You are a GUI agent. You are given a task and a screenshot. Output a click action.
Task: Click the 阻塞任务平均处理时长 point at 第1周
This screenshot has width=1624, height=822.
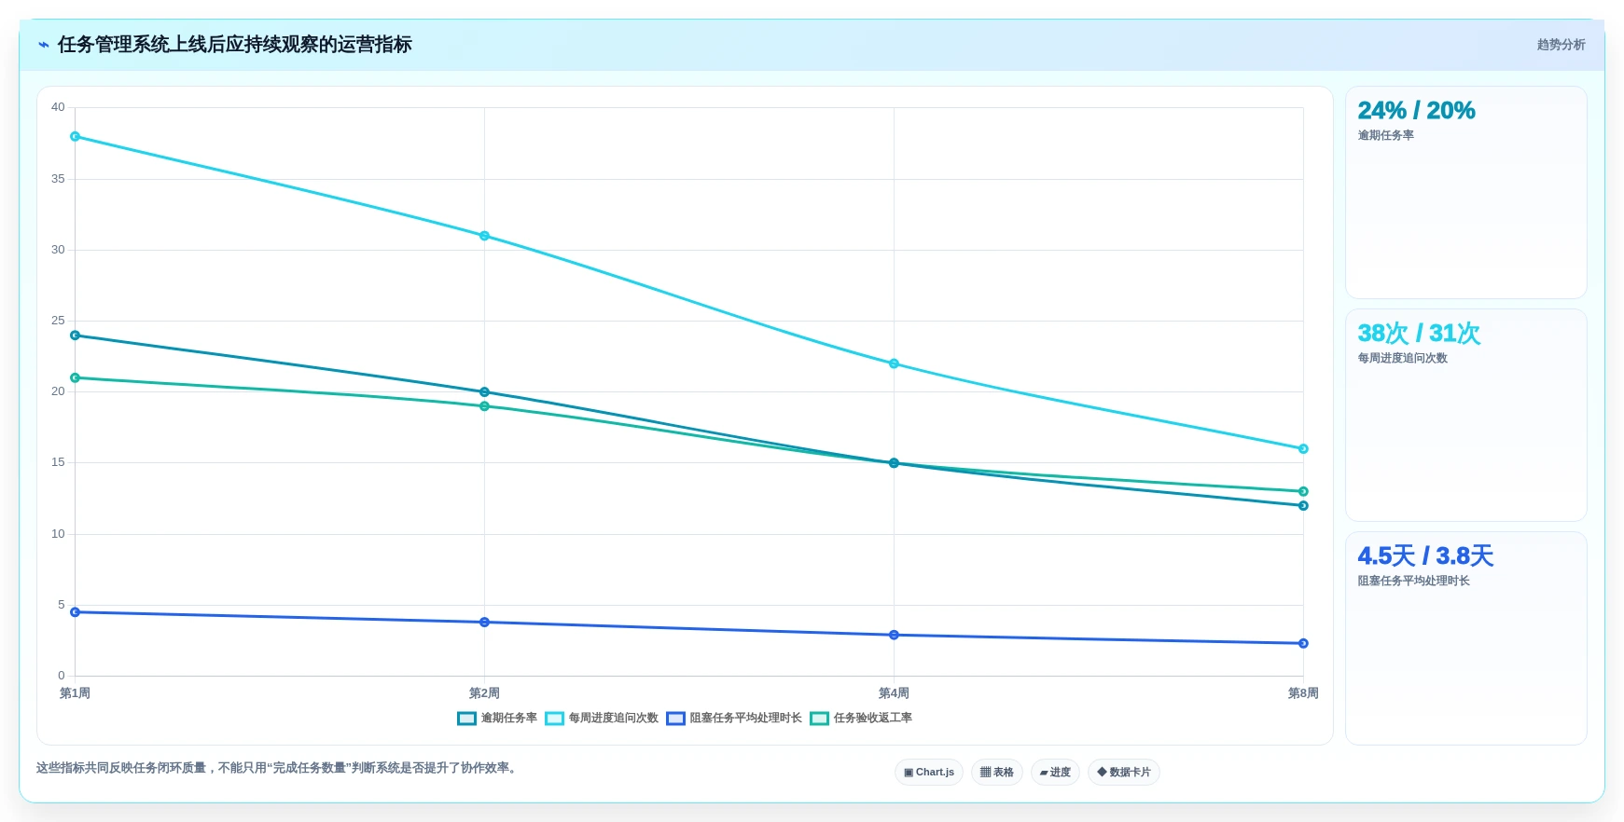point(75,612)
